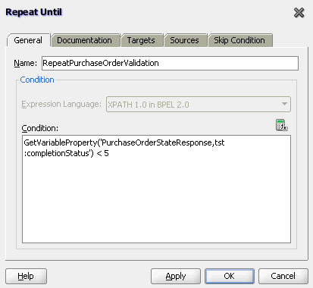Open the Skip Condition tab

click(240, 40)
